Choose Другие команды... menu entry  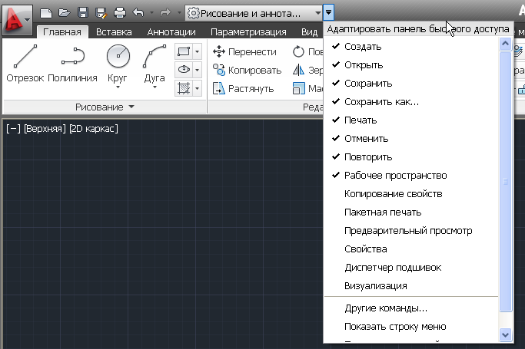411,308
